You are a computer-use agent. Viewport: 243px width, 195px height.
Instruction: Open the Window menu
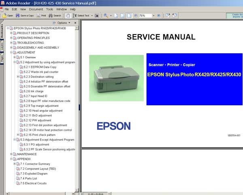click(62, 9)
